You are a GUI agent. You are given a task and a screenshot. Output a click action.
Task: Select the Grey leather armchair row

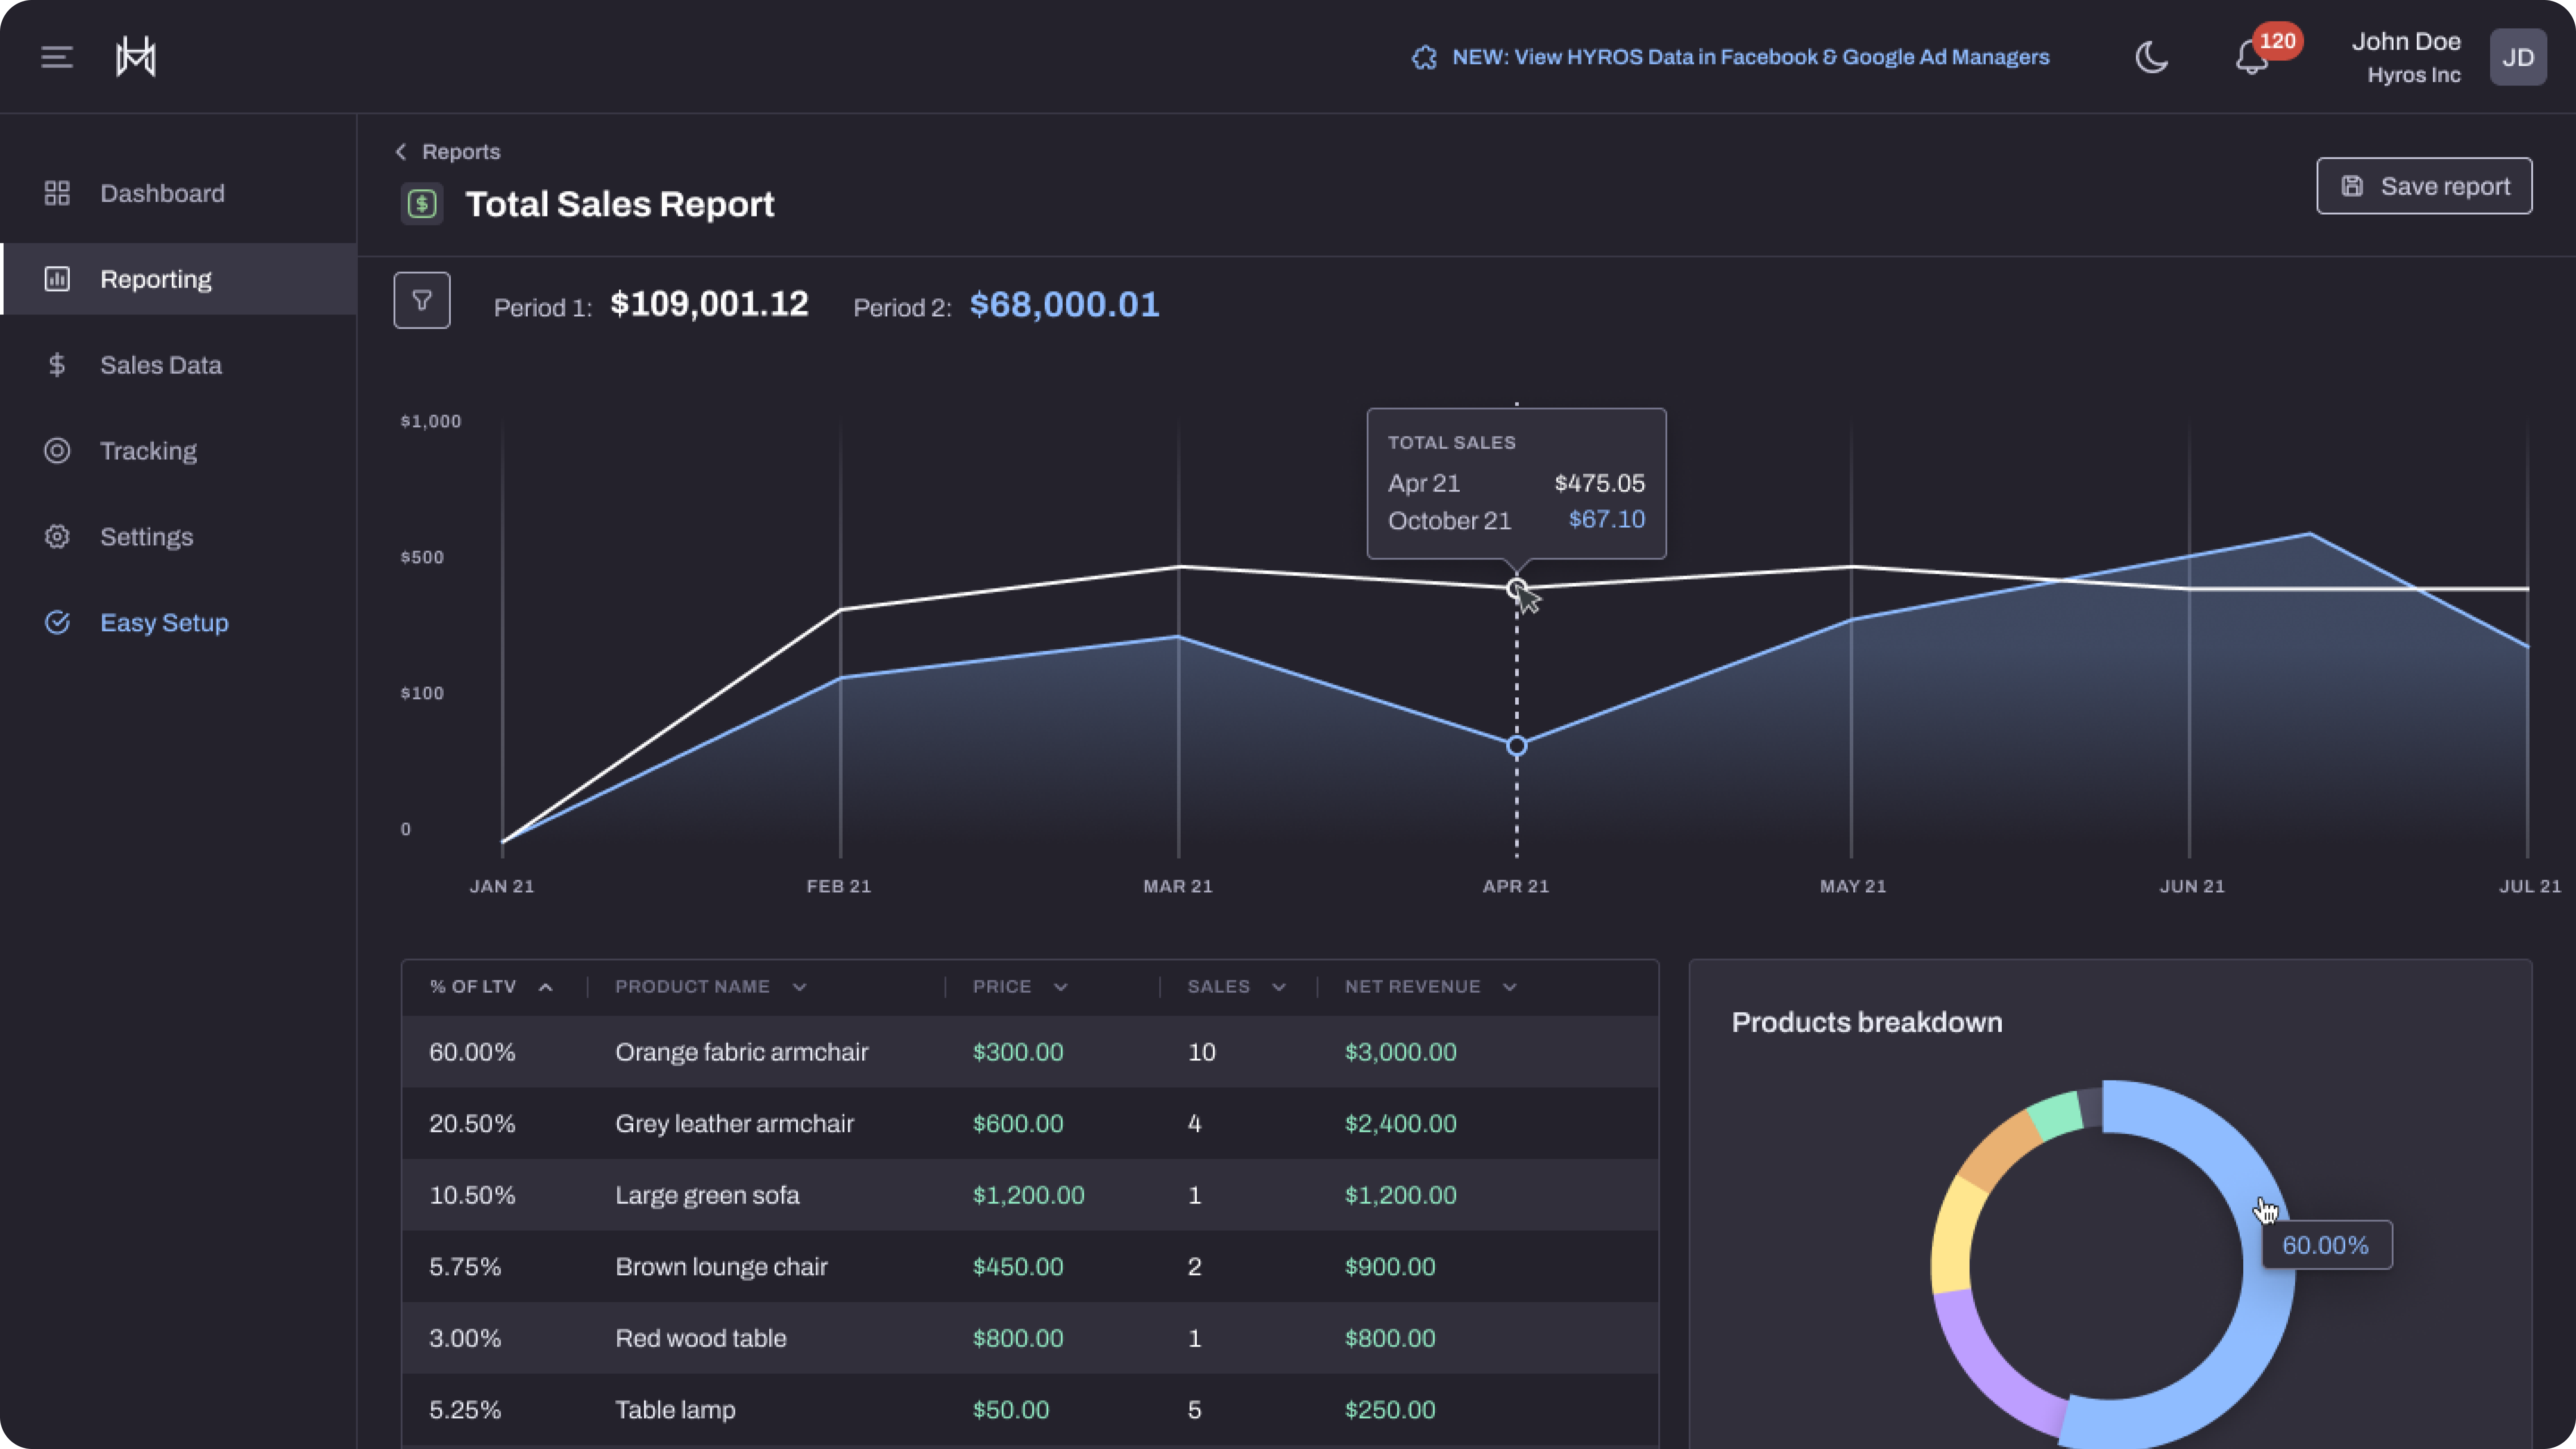[1030, 1124]
